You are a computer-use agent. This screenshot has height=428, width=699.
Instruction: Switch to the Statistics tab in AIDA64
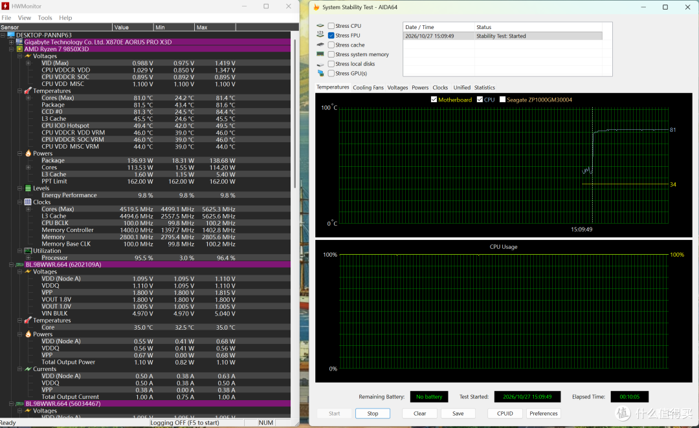(x=485, y=88)
